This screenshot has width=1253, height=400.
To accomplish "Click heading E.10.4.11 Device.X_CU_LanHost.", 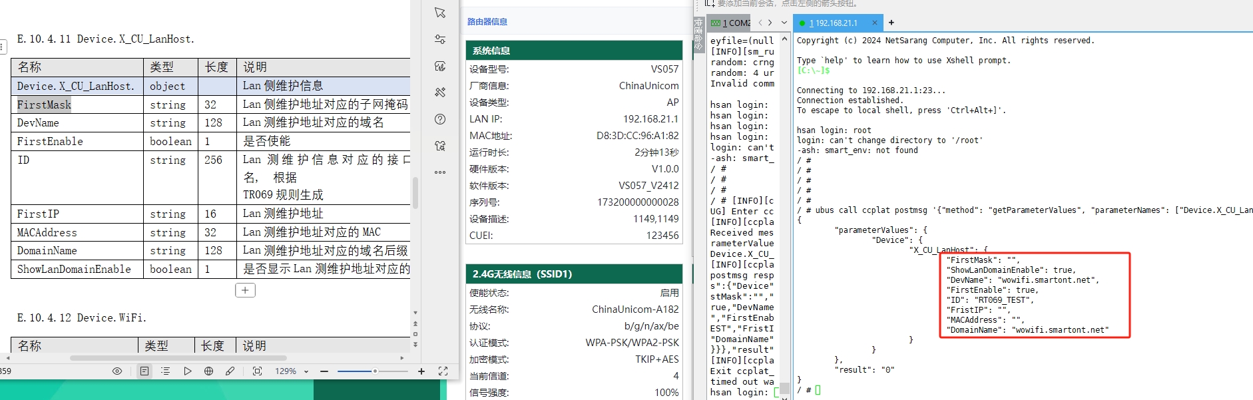I will [x=106, y=39].
